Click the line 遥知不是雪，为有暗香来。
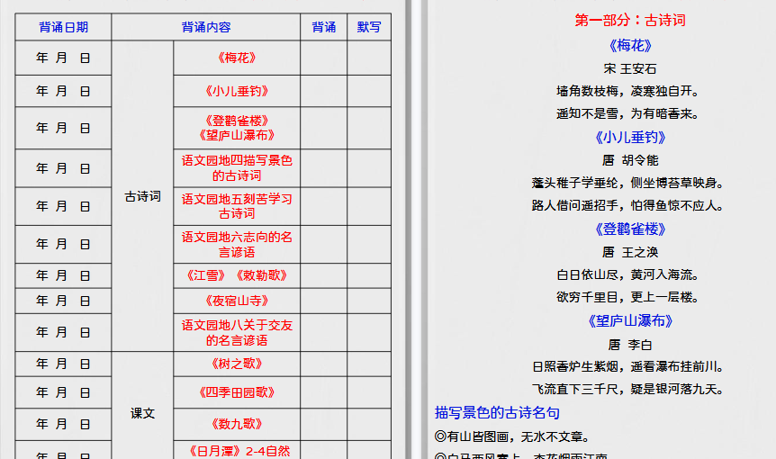The width and height of the screenshot is (776, 459). (x=627, y=113)
